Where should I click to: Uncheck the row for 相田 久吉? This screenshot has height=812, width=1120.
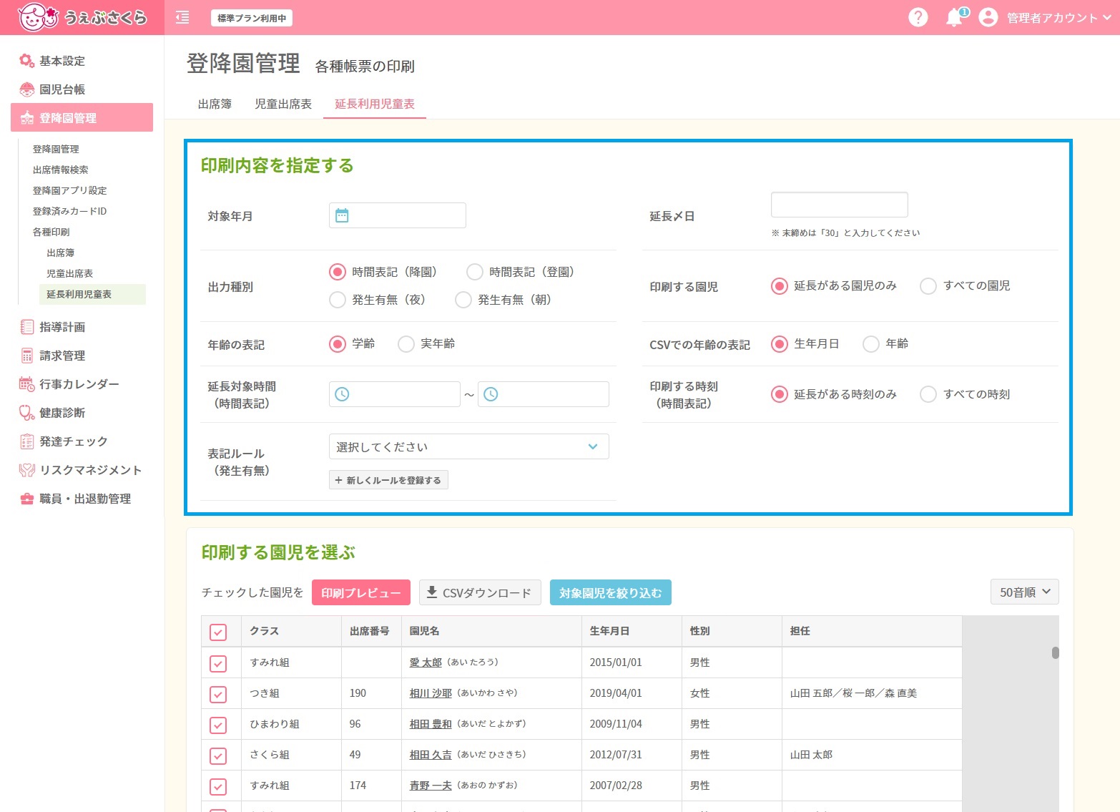[218, 755]
